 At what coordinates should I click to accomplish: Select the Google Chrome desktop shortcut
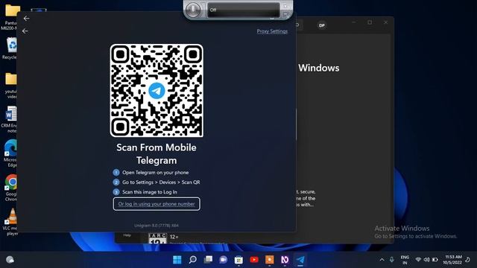coord(10,188)
